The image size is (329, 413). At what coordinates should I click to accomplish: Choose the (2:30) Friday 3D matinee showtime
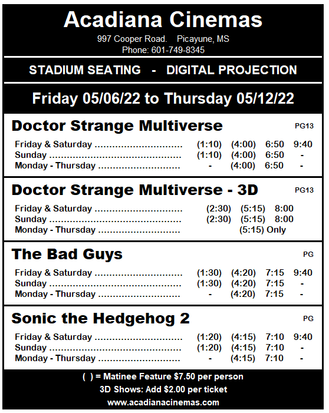point(219,209)
